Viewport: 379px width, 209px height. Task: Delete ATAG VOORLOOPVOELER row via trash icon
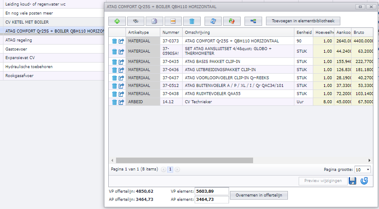coord(115,78)
